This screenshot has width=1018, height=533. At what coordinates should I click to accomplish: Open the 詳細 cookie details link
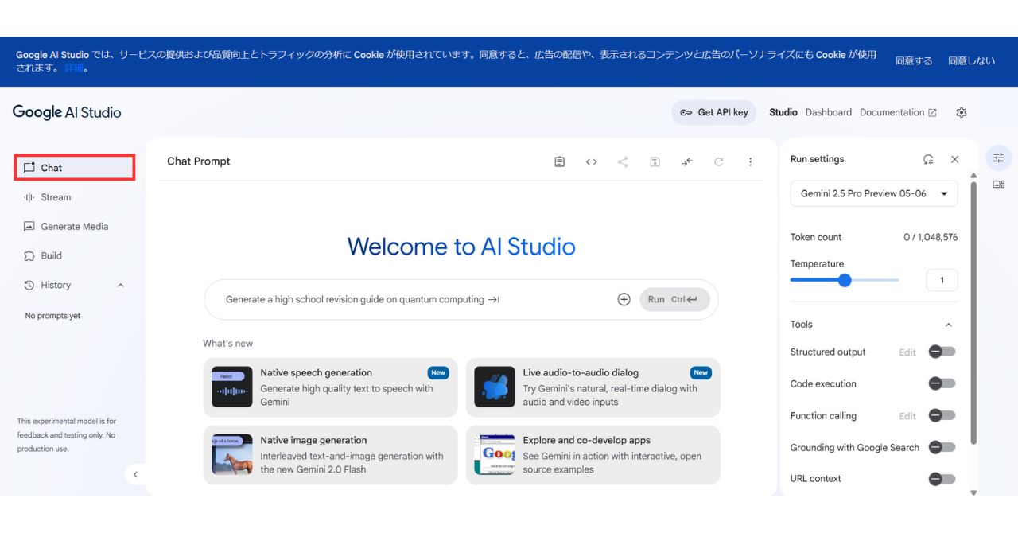coord(73,68)
